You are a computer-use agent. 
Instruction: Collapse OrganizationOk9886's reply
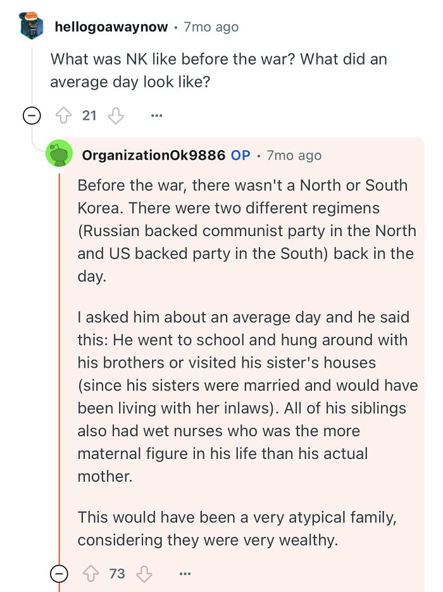pyautogui.click(x=58, y=573)
